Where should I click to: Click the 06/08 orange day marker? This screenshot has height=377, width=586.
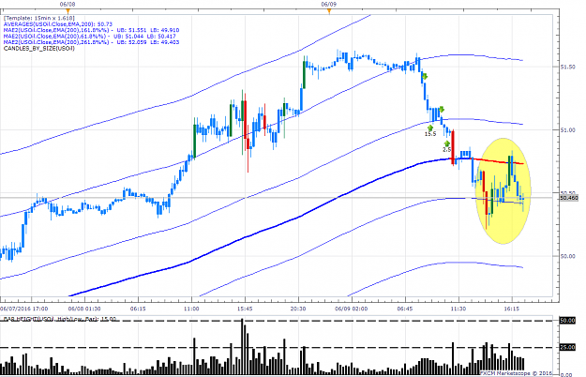tap(68, 11)
